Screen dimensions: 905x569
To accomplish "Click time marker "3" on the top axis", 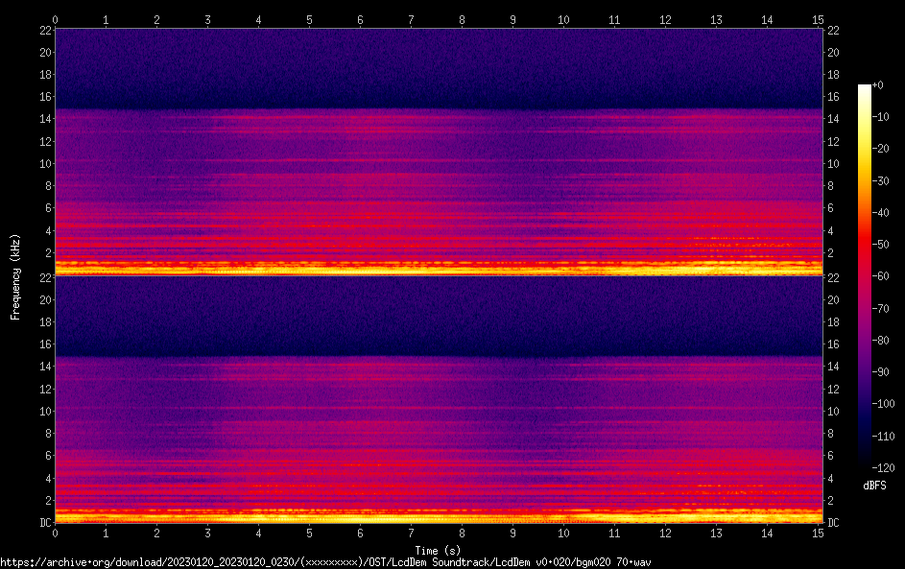I will pos(207,19).
